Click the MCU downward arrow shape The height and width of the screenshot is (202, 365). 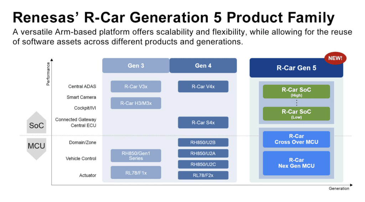[x=36, y=149]
